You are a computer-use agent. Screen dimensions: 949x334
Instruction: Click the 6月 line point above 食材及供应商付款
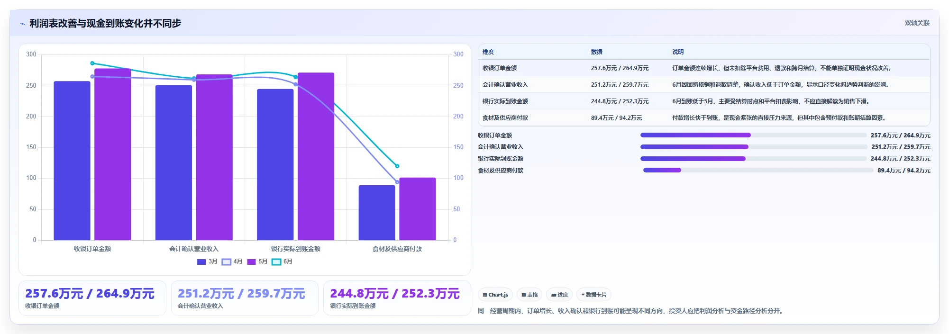[397, 166]
